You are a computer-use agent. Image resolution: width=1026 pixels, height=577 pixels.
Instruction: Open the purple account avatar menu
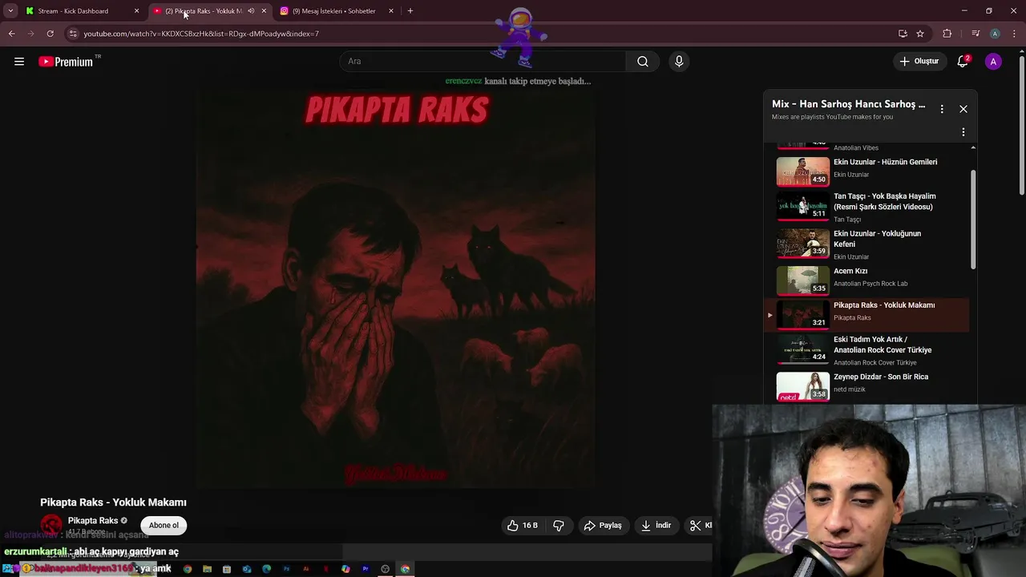click(x=993, y=62)
